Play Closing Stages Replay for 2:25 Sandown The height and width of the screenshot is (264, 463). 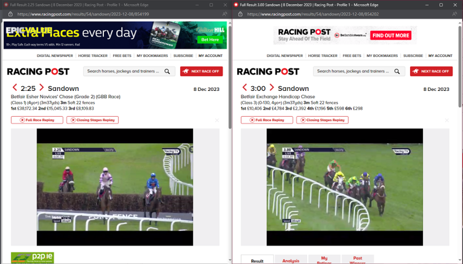click(93, 120)
